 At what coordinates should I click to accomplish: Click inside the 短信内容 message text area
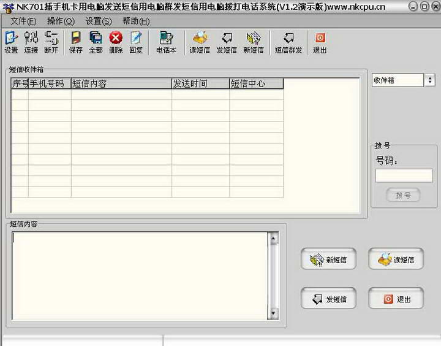(x=140, y=276)
